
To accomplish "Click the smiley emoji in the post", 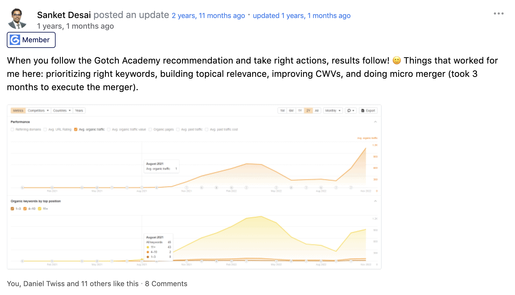I will [396, 61].
